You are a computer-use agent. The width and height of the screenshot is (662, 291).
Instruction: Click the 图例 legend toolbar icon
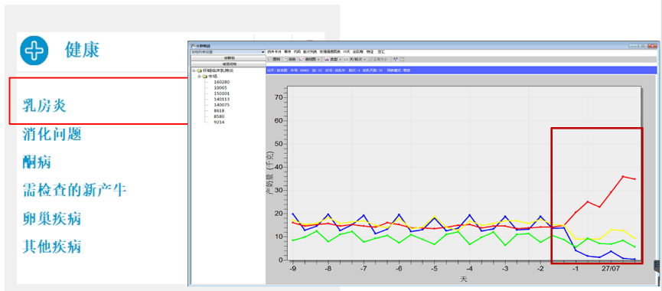[269, 60]
